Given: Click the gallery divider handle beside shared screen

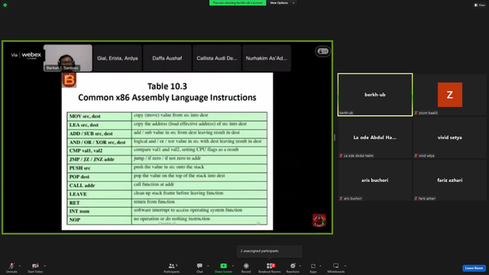Looking at the screenshot, I should click(x=335, y=137).
